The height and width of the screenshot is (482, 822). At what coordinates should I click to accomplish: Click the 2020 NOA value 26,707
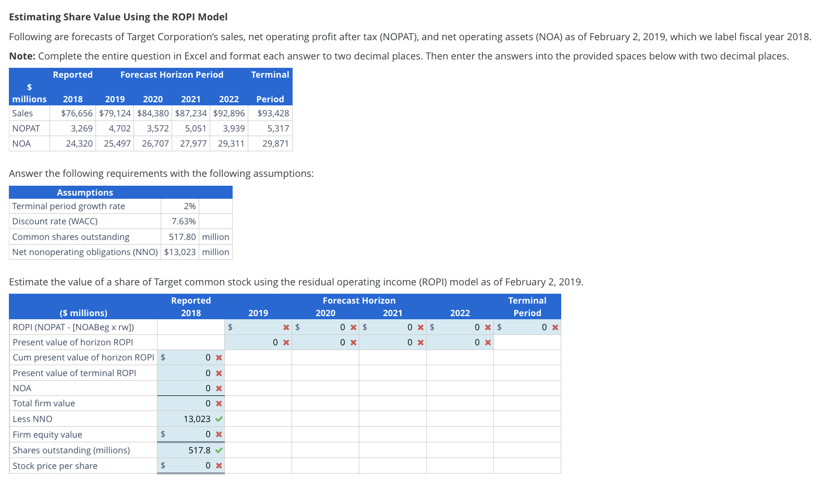pyautogui.click(x=155, y=143)
